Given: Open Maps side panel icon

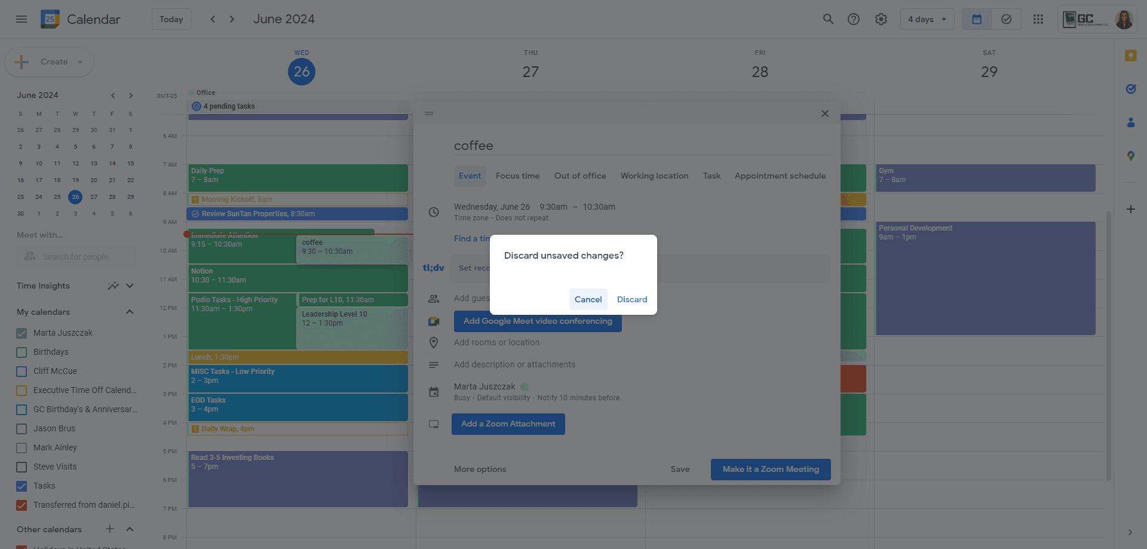Looking at the screenshot, I should point(1130,156).
